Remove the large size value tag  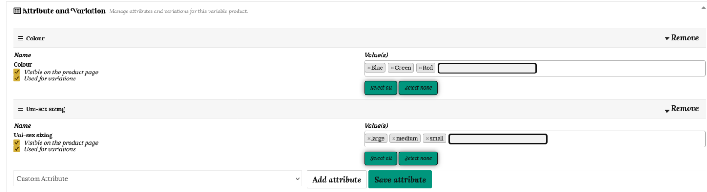369,139
